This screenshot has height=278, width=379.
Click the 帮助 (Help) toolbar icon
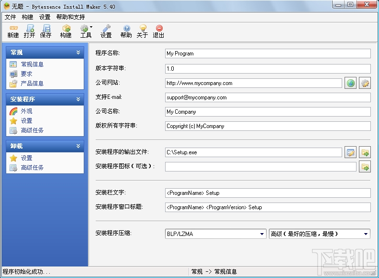[126, 32]
